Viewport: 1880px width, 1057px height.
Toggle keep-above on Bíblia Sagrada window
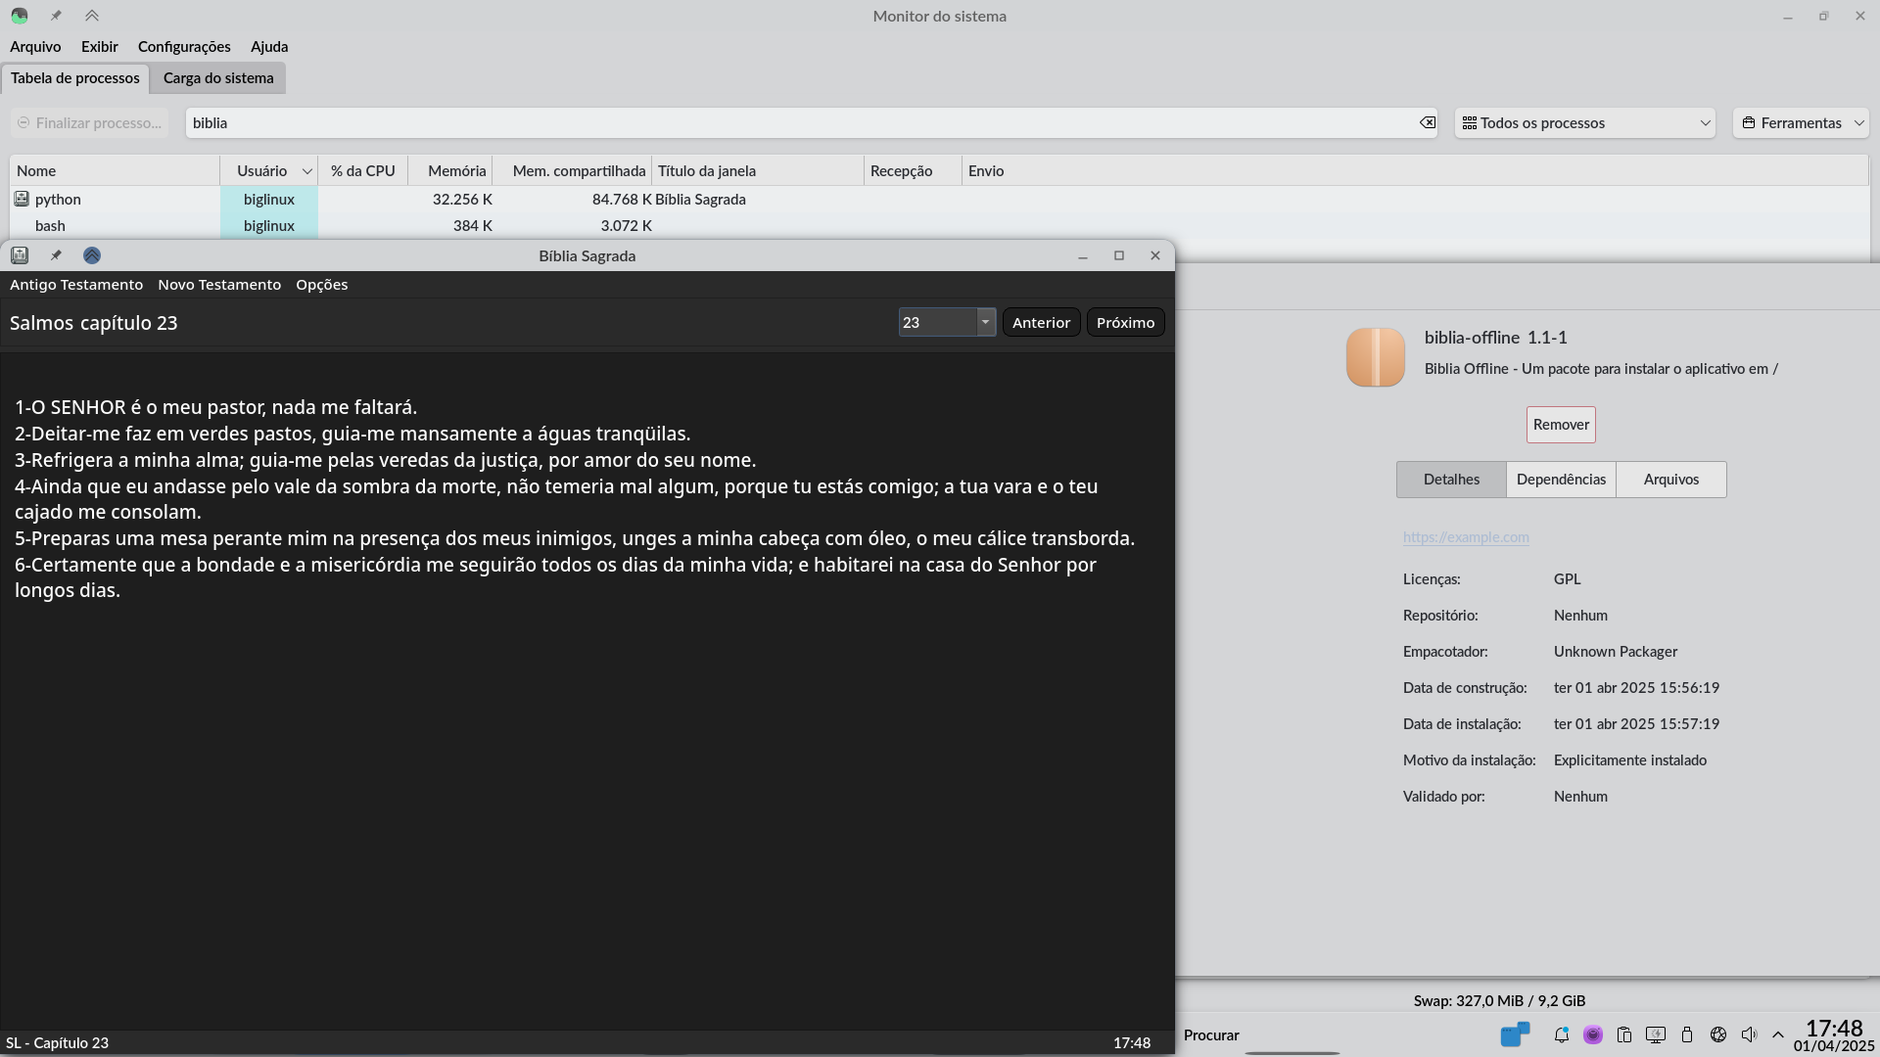pos(92,255)
